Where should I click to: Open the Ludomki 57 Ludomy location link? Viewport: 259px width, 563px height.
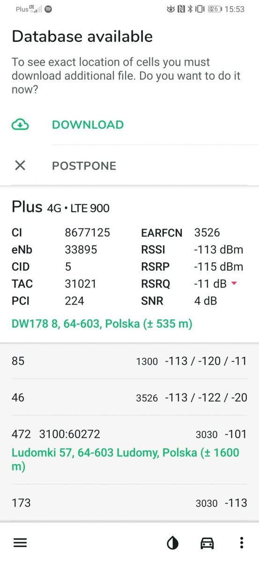click(125, 459)
